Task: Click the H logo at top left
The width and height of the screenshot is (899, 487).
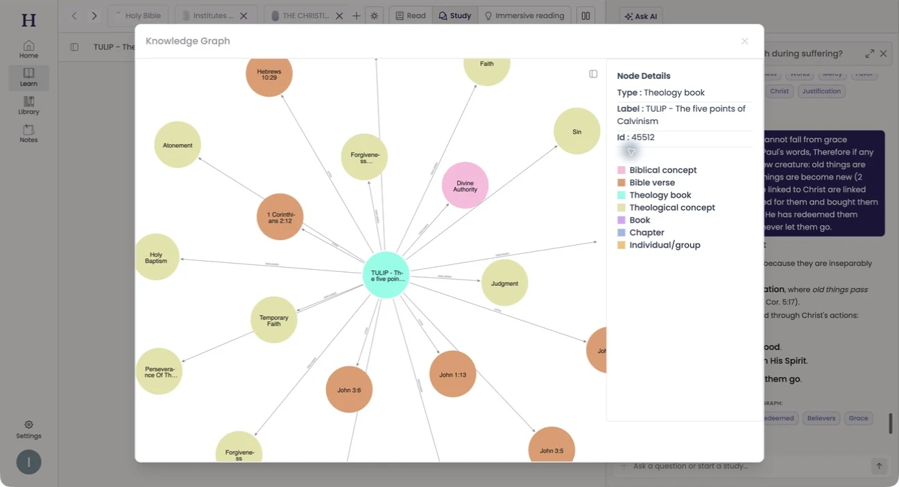Action: coord(28,20)
